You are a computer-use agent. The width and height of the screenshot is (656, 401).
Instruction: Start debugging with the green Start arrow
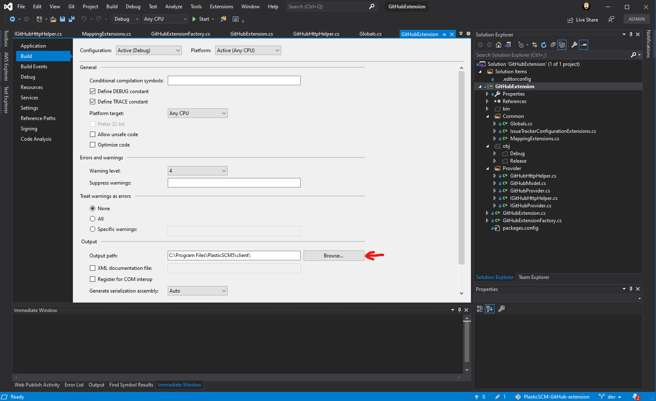tap(194, 19)
